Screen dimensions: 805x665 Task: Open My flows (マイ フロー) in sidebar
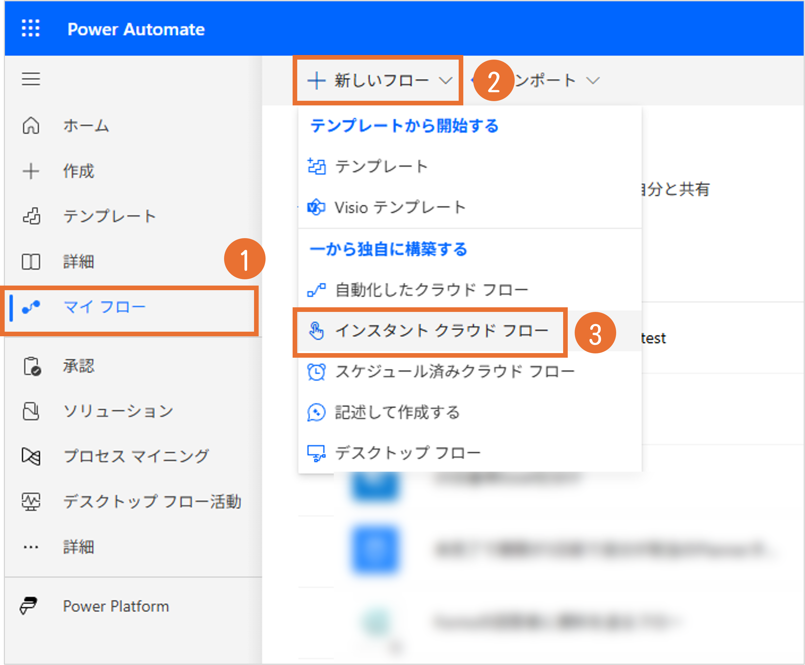coord(103,308)
